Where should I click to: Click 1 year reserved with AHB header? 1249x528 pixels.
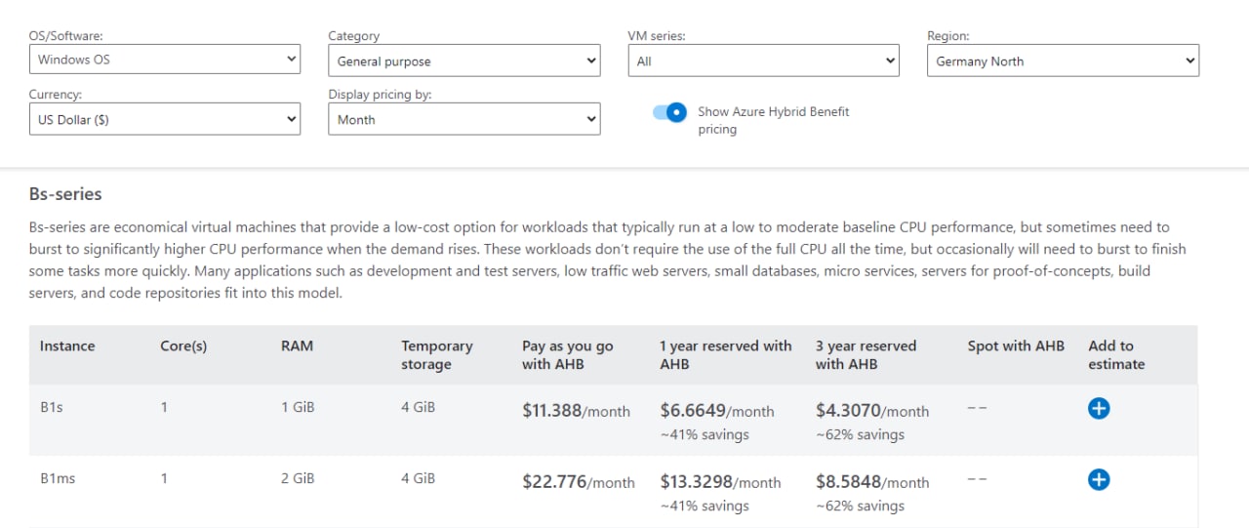tap(726, 354)
